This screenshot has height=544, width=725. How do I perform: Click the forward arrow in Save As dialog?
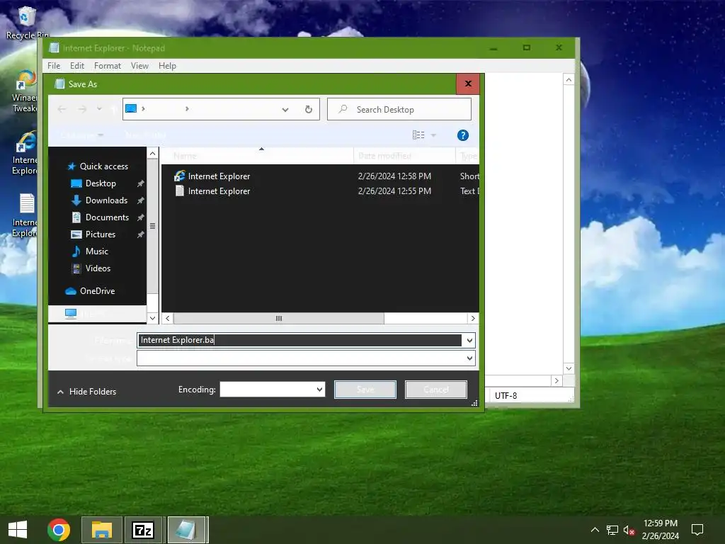tap(82, 109)
